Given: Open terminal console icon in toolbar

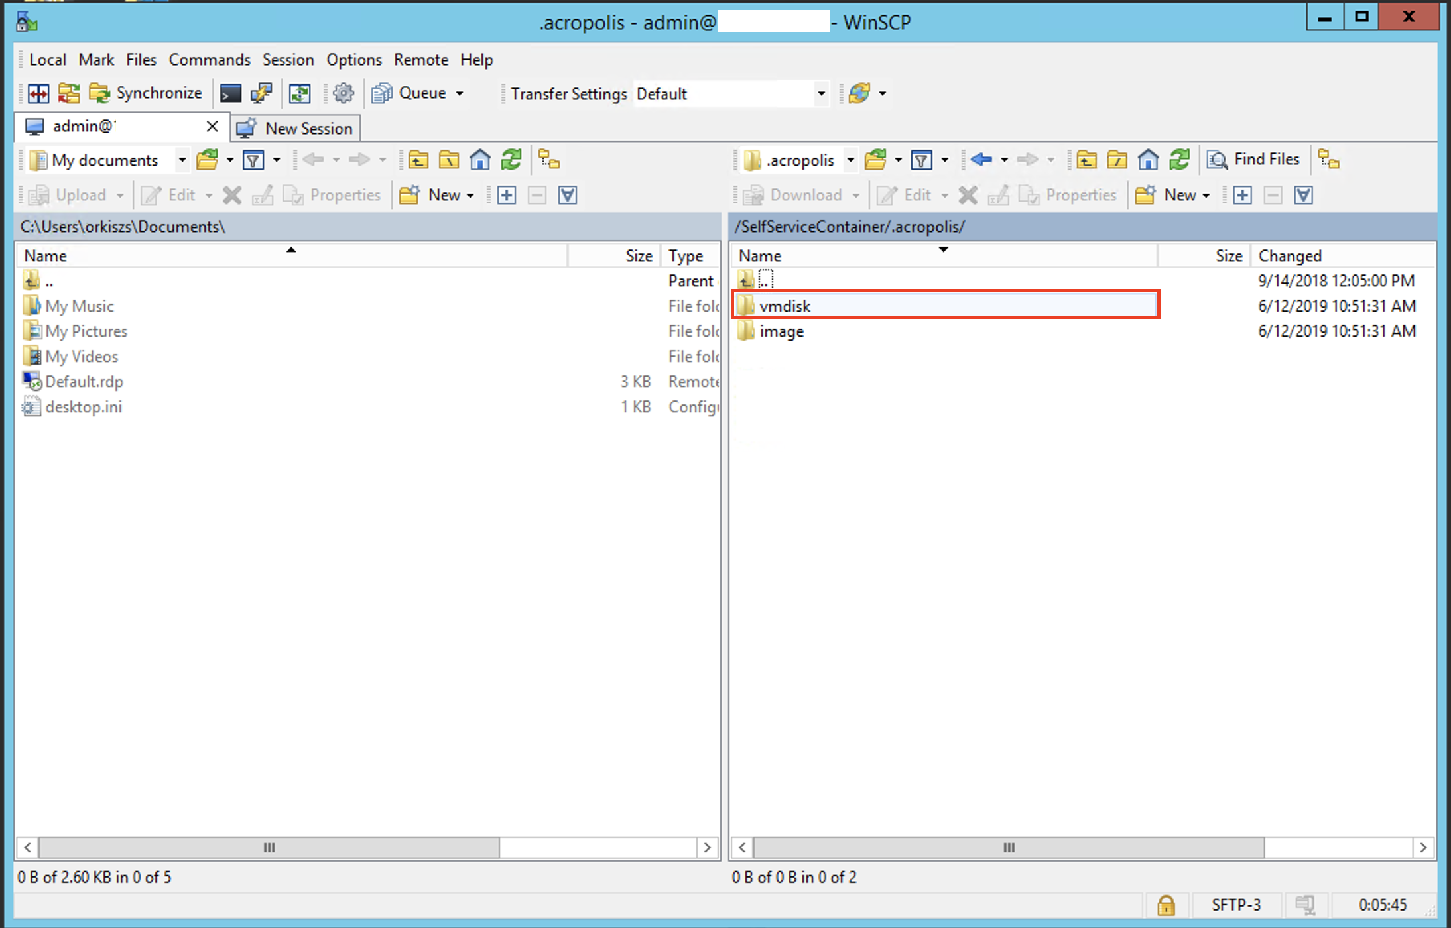Looking at the screenshot, I should (230, 93).
